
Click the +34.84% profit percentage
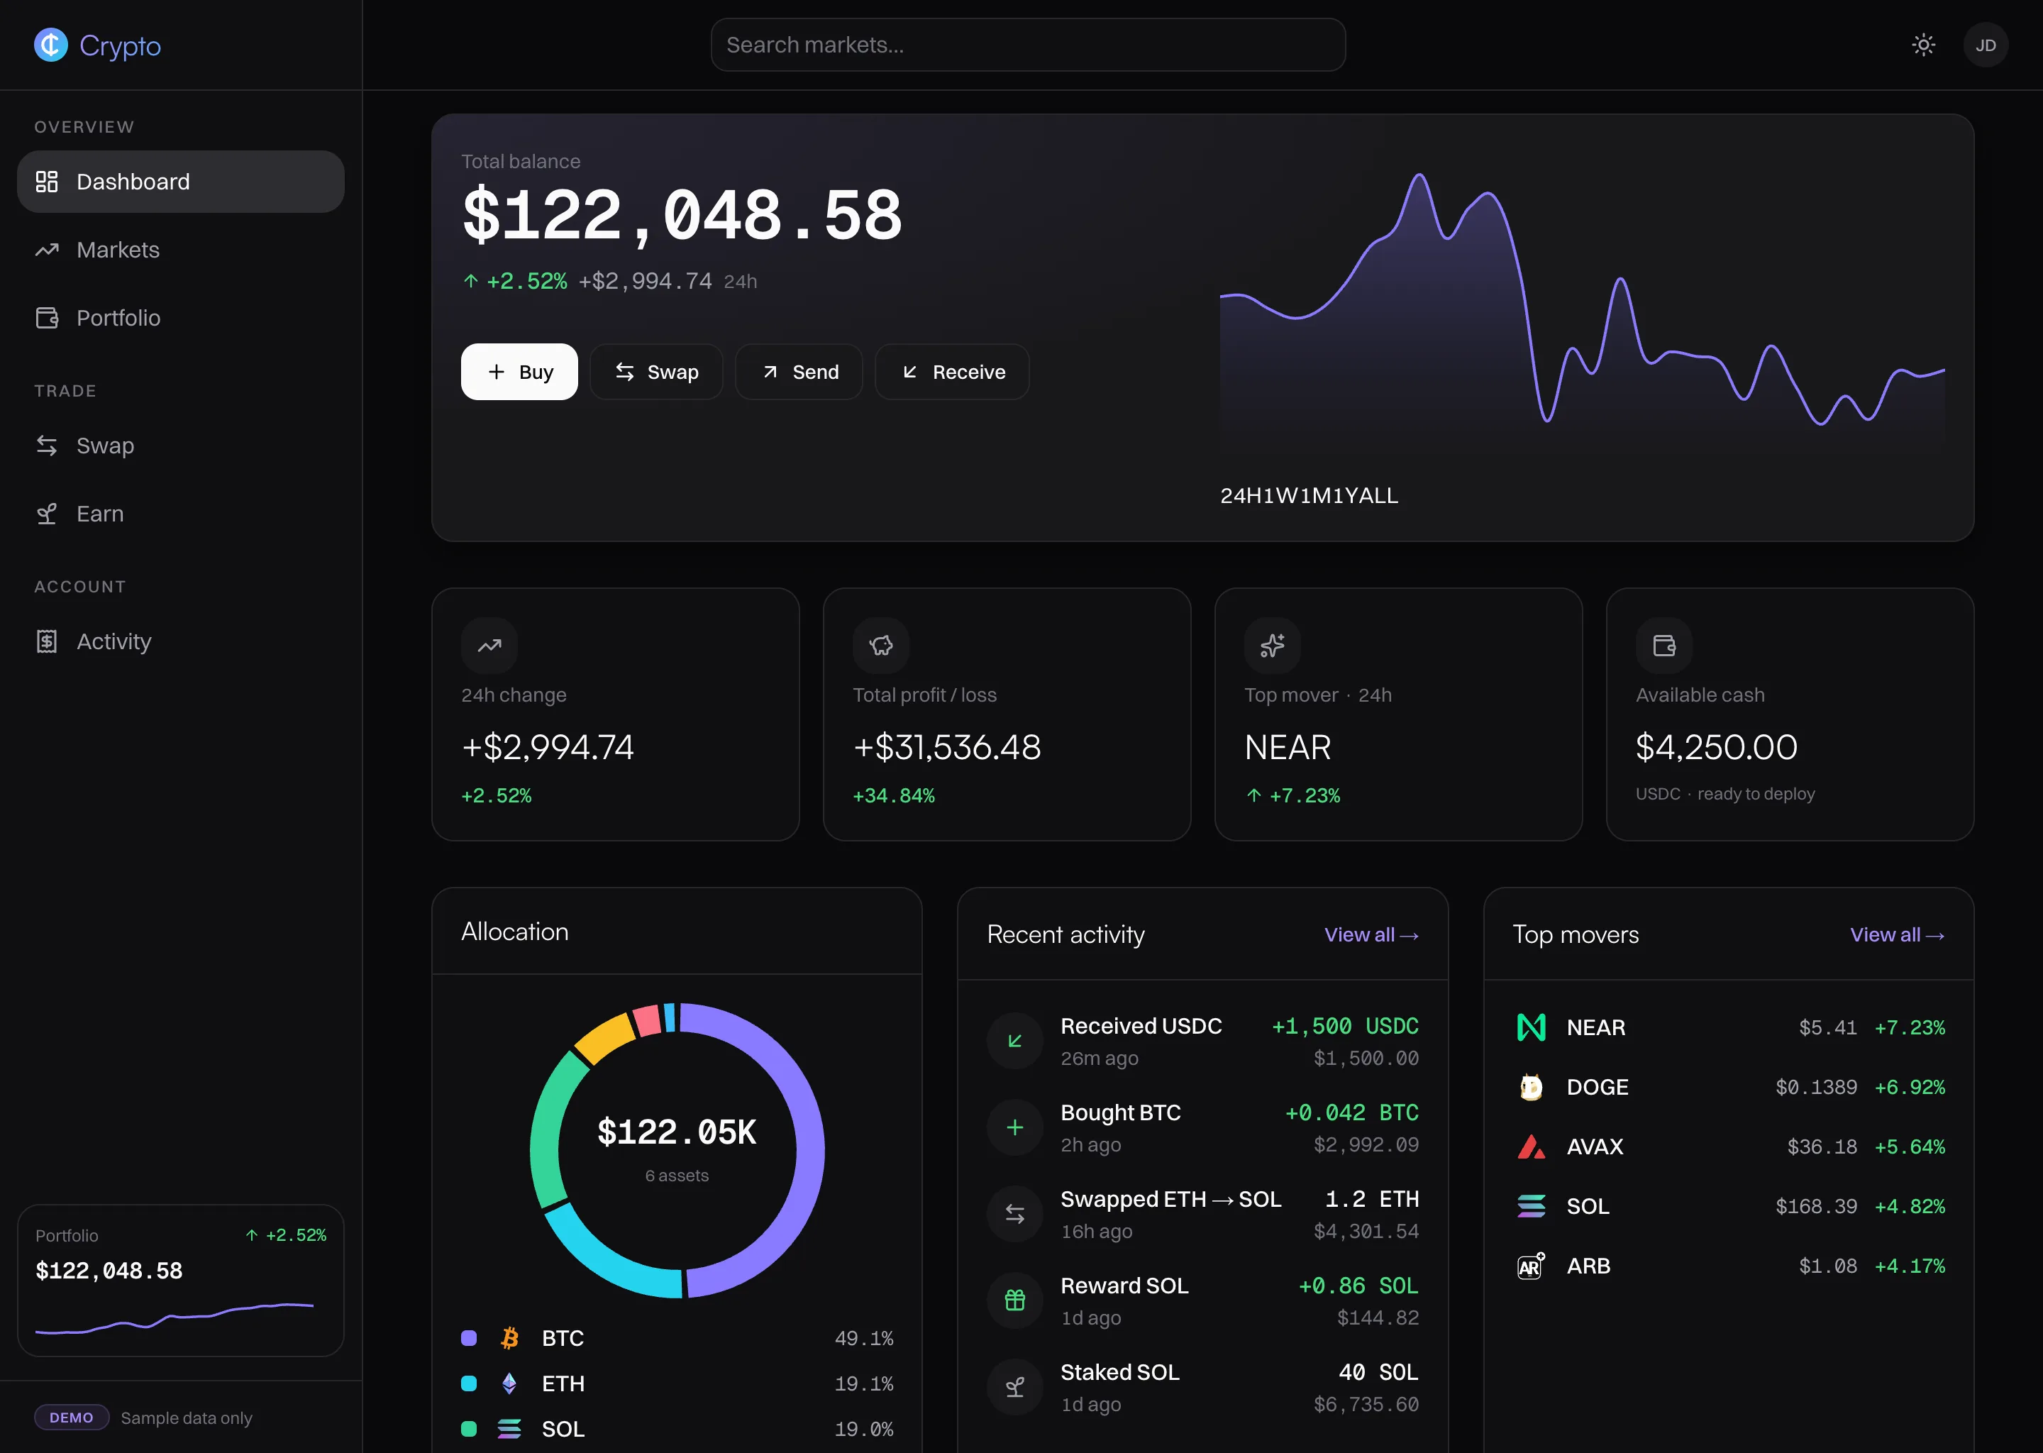pyautogui.click(x=894, y=795)
